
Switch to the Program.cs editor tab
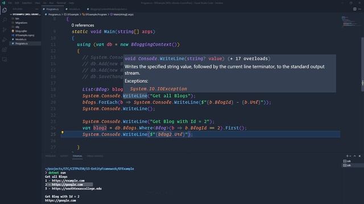click(52, 9)
